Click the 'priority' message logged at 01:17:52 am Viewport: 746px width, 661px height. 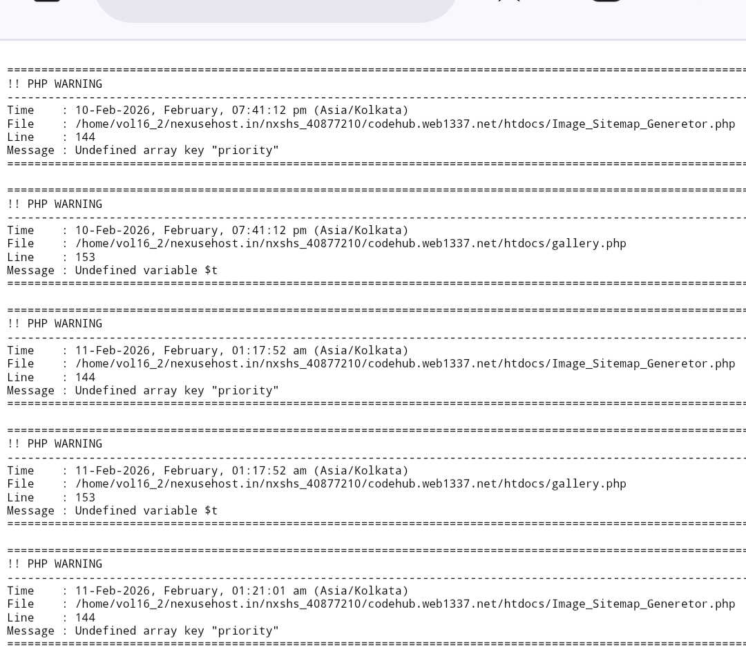coord(177,390)
